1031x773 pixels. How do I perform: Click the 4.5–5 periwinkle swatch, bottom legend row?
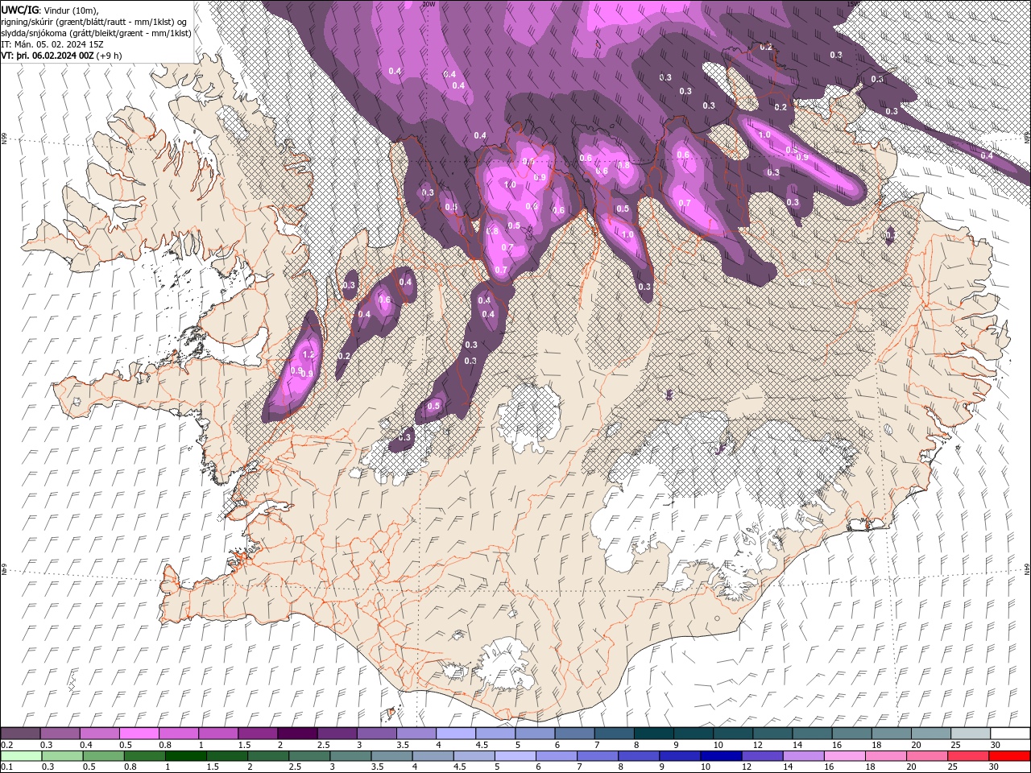pos(474,756)
